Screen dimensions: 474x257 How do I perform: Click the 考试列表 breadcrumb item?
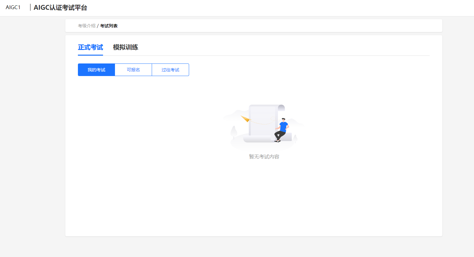[x=109, y=26]
